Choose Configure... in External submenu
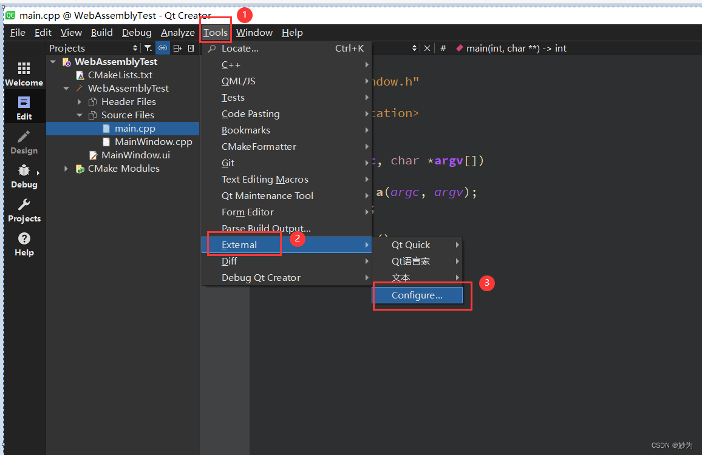Image resolution: width=702 pixels, height=455 pixels. pos(418,295)
